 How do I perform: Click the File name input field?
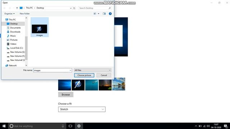[x=51, y=70]
